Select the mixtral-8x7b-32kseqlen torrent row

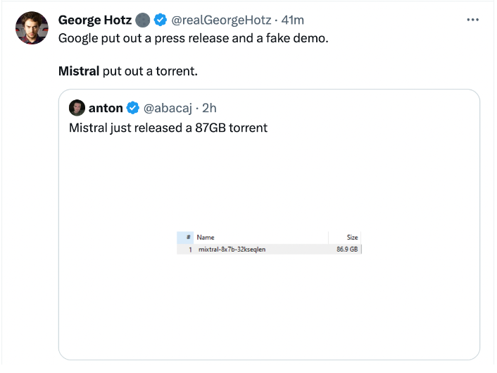point(232,249)
